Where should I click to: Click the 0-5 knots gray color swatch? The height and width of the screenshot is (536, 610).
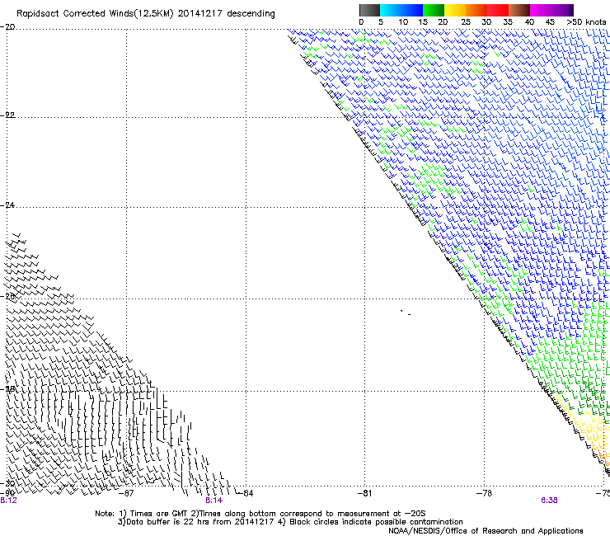[x=369, y=10]
